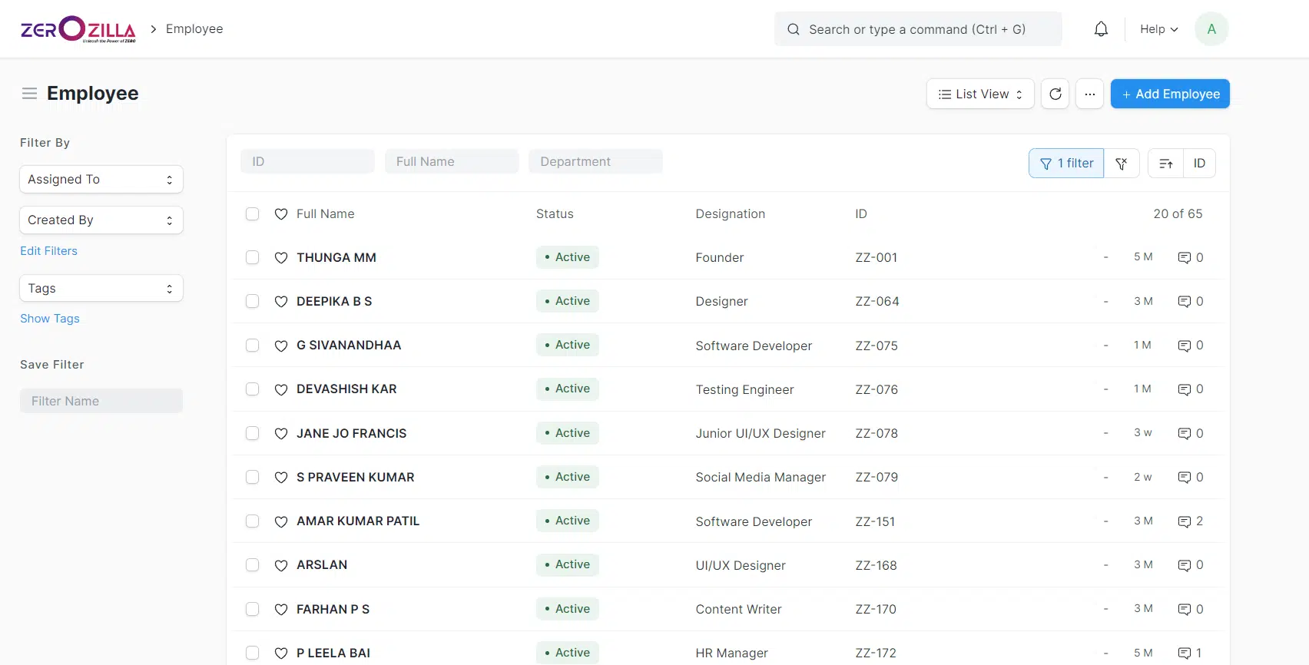
Task: Open the List View switcher dropdown
Action: point(979,94)
